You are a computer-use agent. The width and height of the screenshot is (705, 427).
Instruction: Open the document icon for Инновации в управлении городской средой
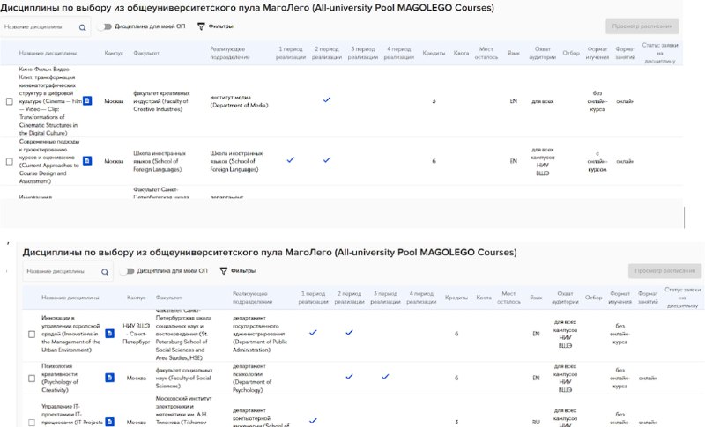pos(109,334)
